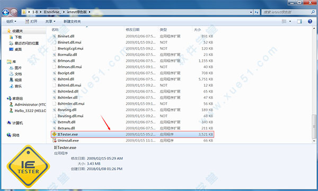This screenshot has height=191, width=318.
Task: Click the 8netcpl.cpl.mui blank file icon
Action: tap(54, 48)
